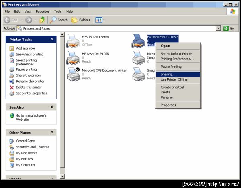Open the File menu

7,12
